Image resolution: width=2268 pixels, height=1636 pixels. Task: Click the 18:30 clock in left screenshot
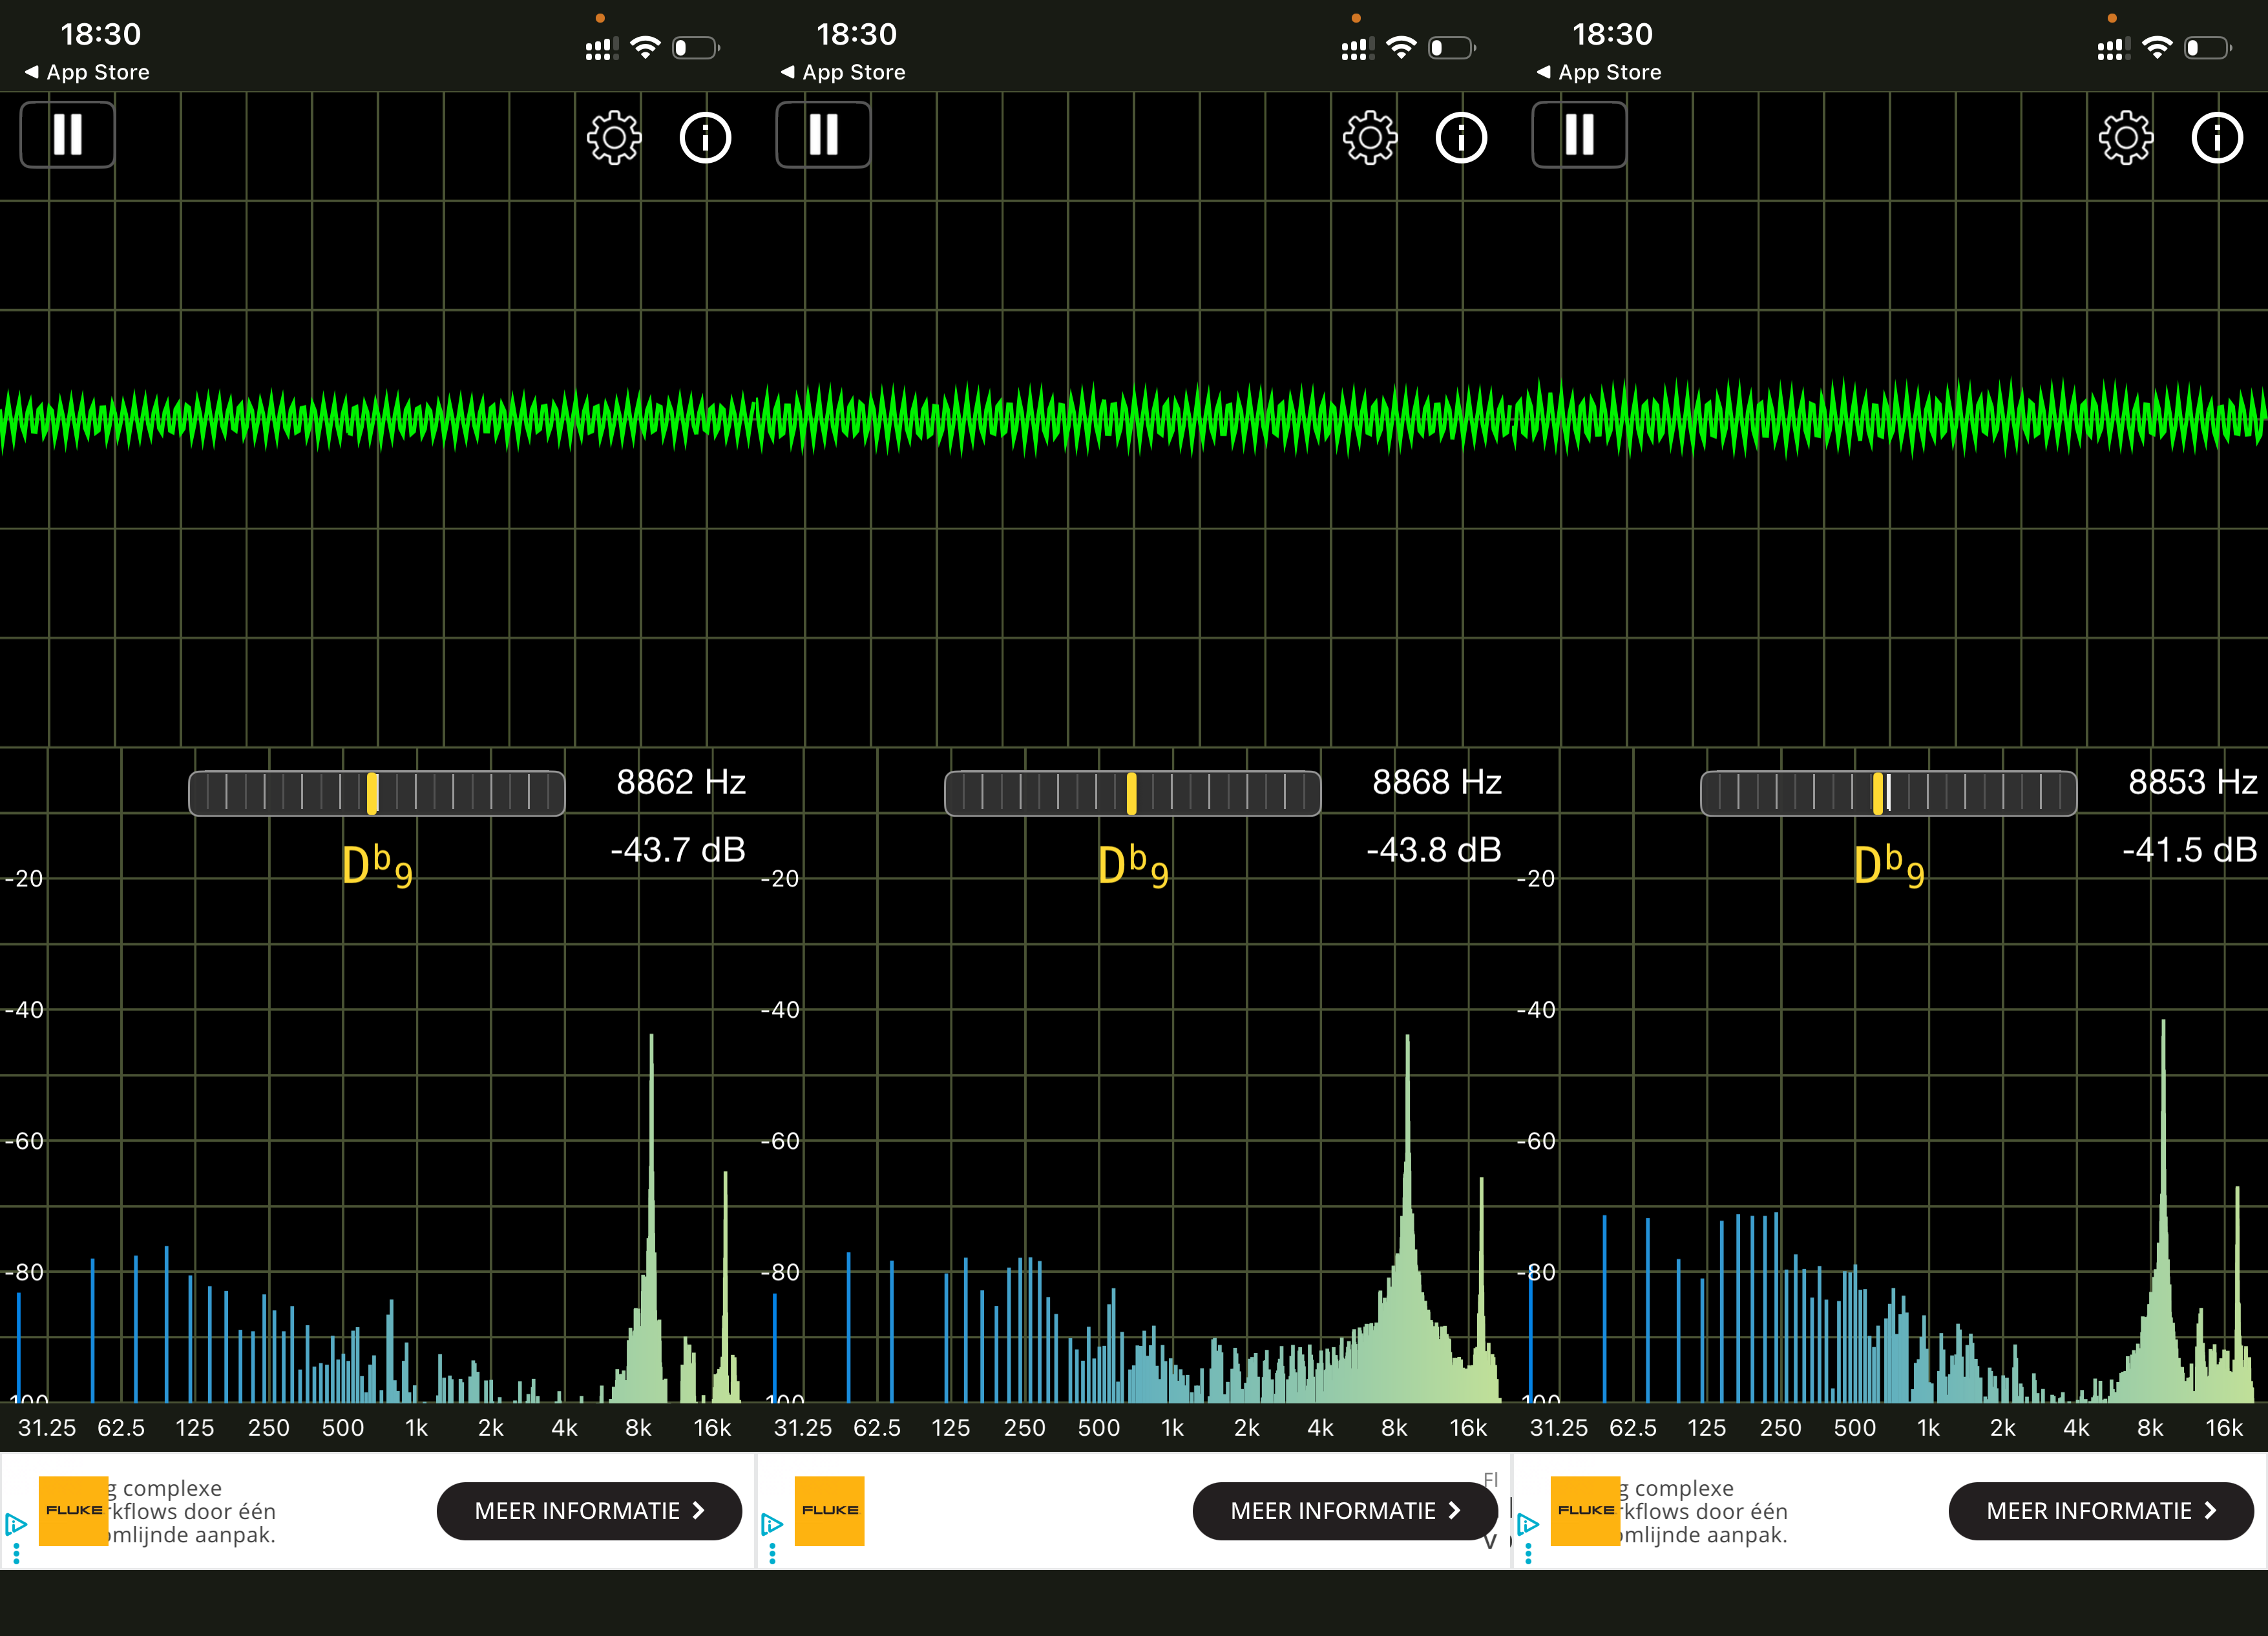100,34
